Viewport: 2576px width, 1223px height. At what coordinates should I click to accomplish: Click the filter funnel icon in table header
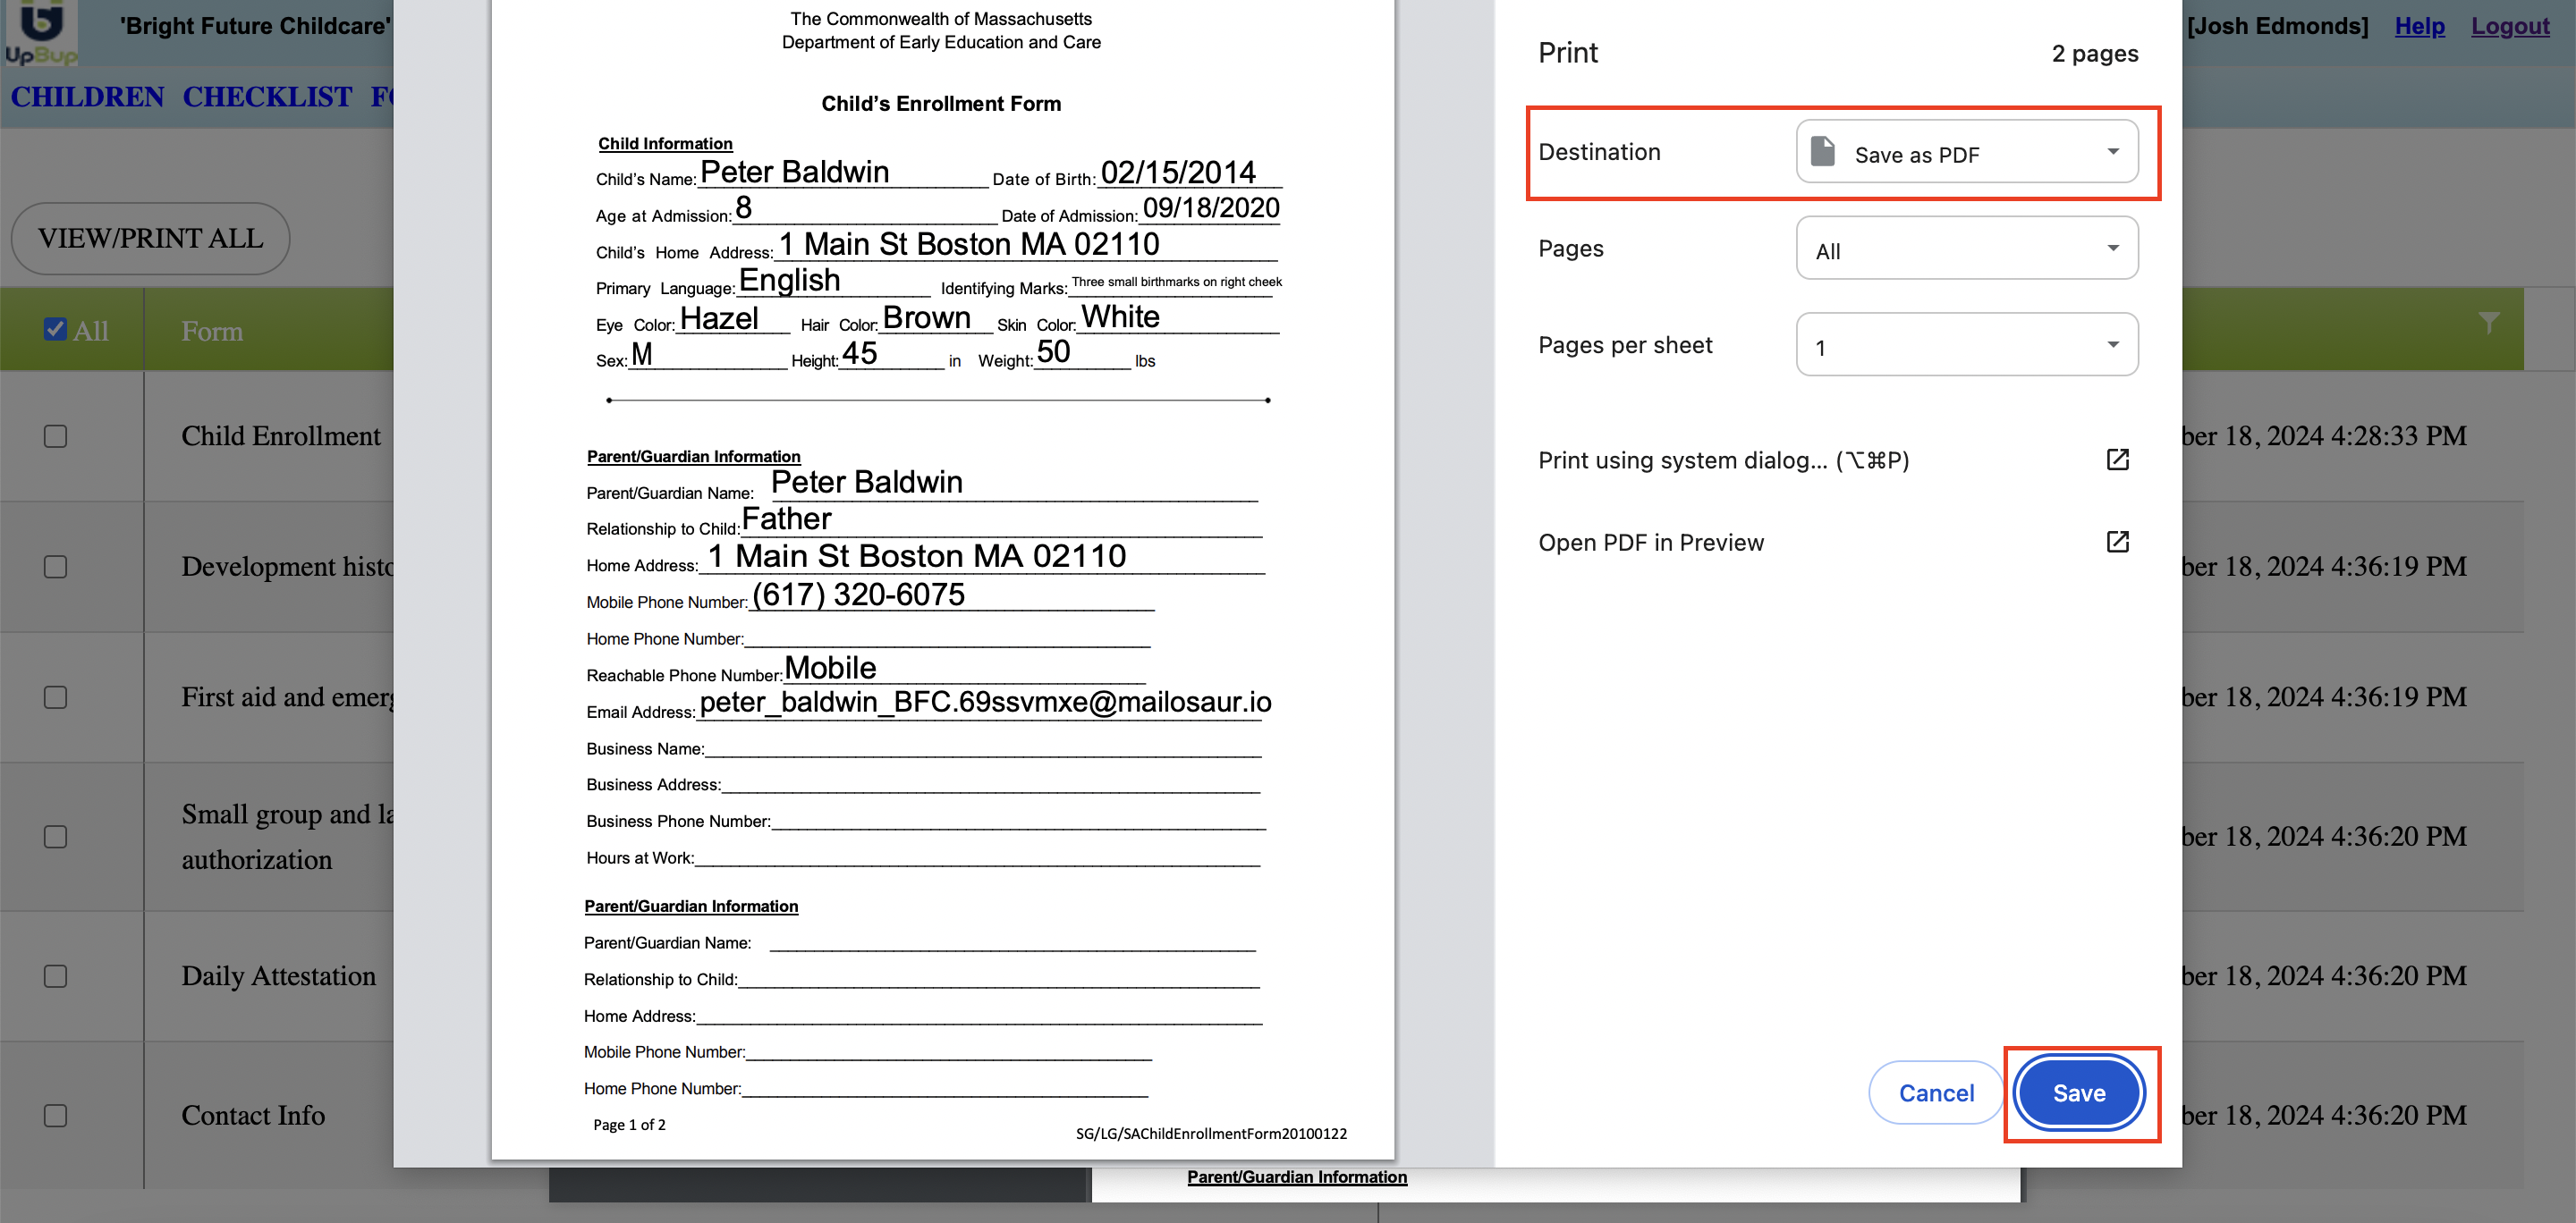tap(2489, 322)
